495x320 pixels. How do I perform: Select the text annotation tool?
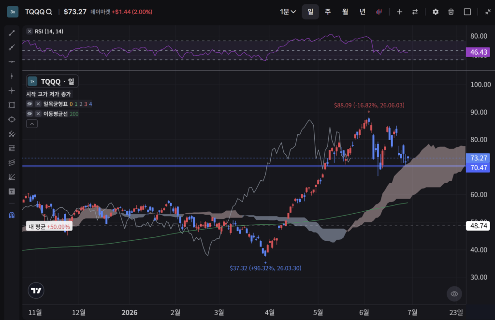pos(12,191)
